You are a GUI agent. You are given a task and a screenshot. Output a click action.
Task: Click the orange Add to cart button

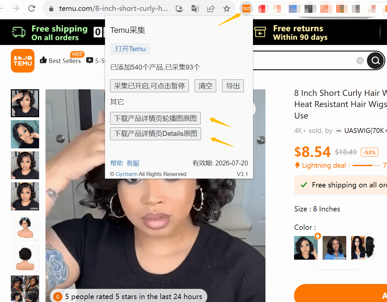click(x=341, y=293)
